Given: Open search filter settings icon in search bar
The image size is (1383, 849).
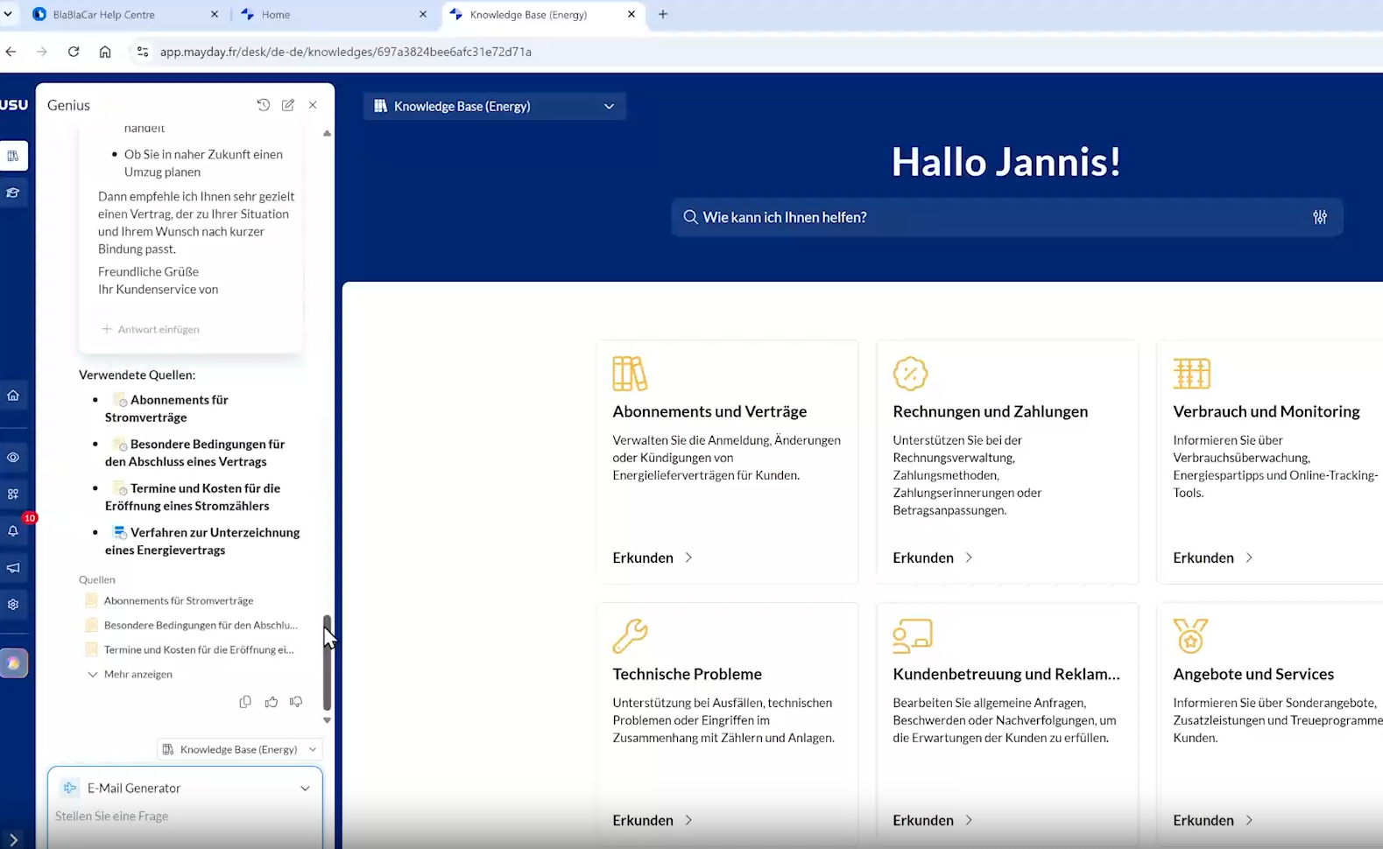Looking at the screenshot, I should coord(1320,217).
